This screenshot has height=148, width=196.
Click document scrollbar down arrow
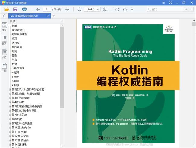[x=194, y=146]
